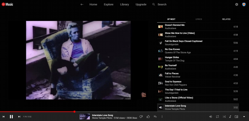Click Doesn't Remind Me thumbnail
The width and height of the screenshot is (249, 121).
click(x=161, y=27)
